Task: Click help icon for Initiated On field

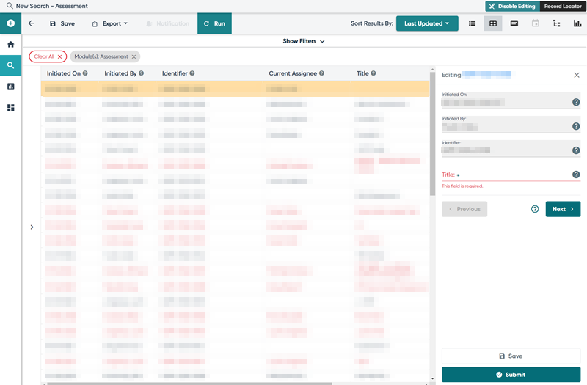Action: (576, 102)
